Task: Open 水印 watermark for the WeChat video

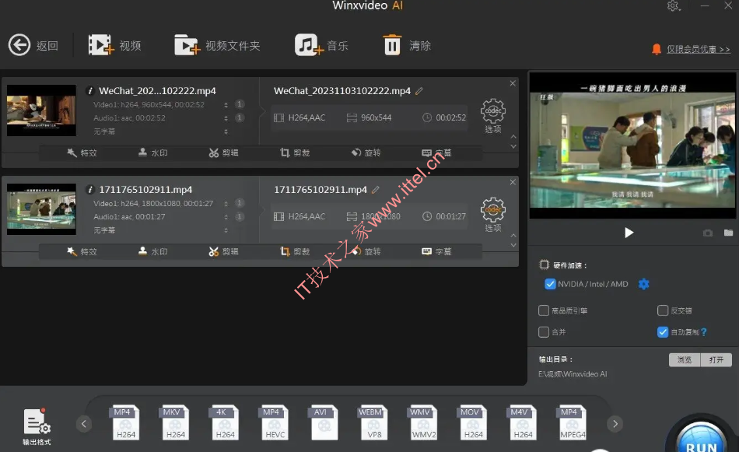Action: point(152,152)
